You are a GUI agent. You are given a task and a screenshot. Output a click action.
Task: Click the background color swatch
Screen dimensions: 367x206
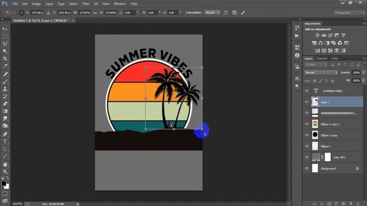(7, 187)
